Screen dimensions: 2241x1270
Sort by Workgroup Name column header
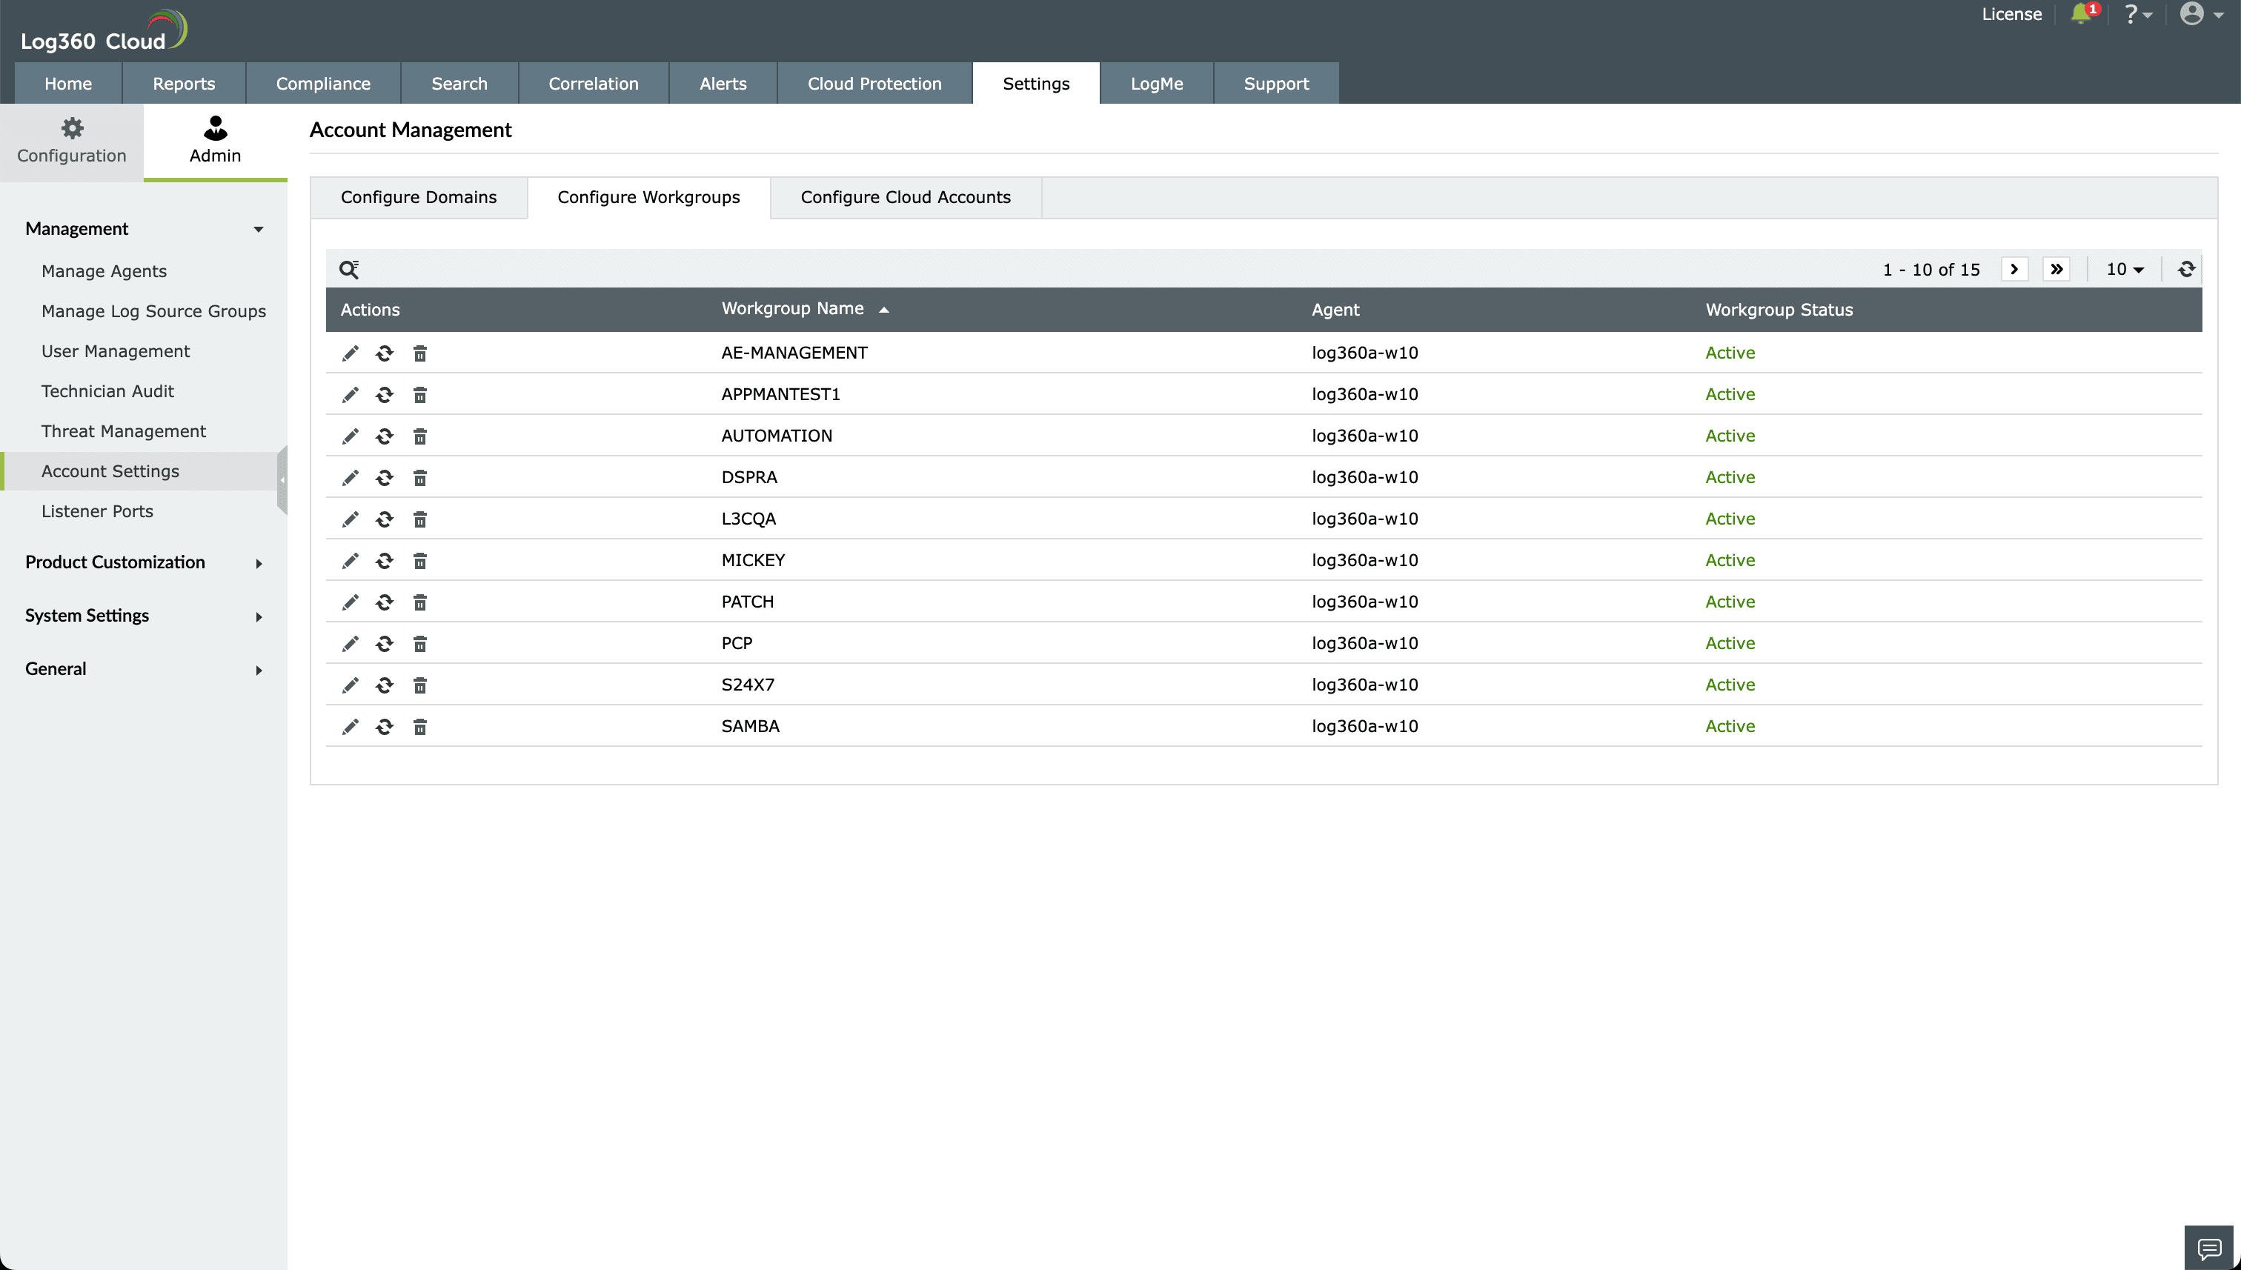(x=792, y=309)
